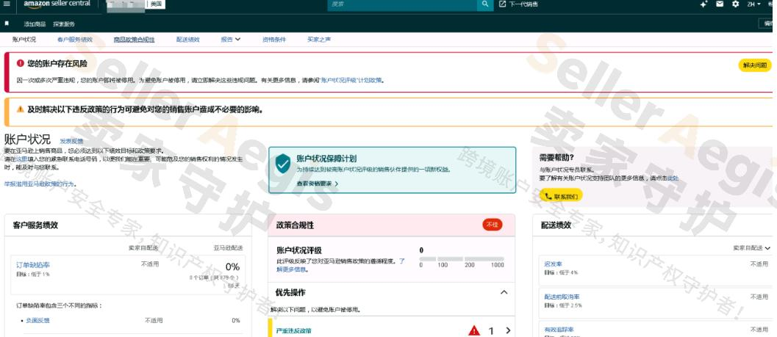Open the 商品政策合规性 tab
Image resolution: width=777 pixels, height=337 pixels.
pyautogui.click(x=134, y=40)
